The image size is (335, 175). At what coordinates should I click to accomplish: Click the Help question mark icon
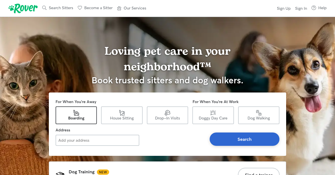tap(314, 8)
